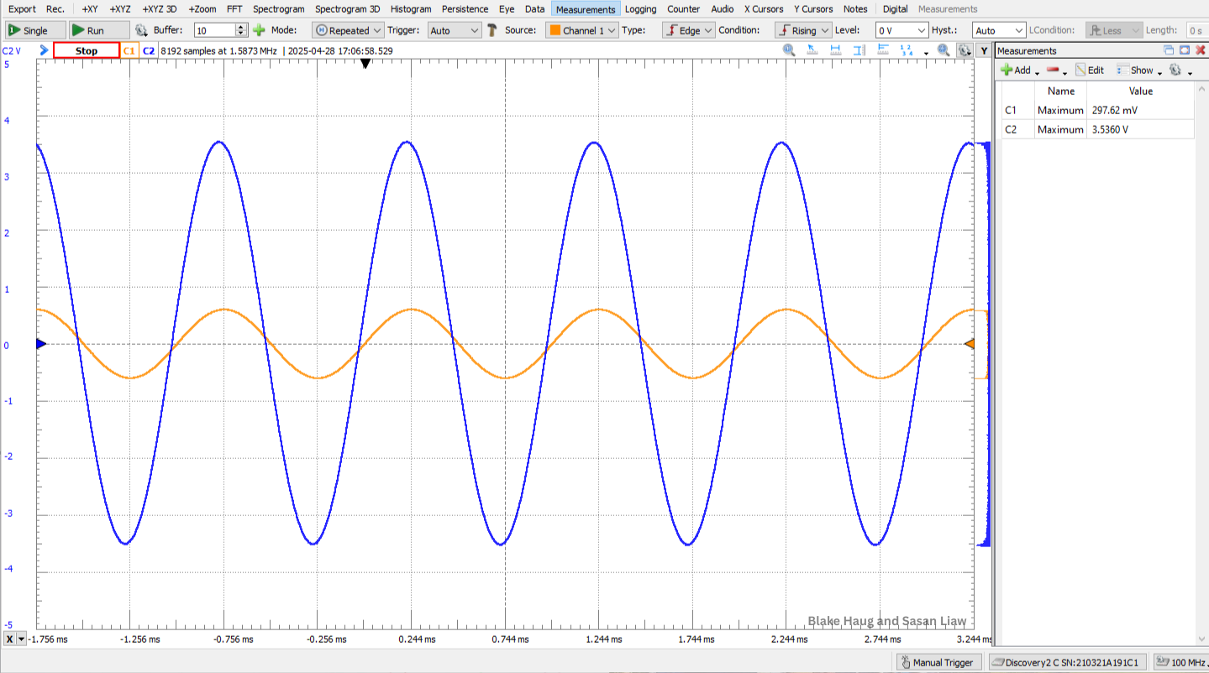
Task: Click blue C2 zero-level arrow marker
Action: (40, 344)
